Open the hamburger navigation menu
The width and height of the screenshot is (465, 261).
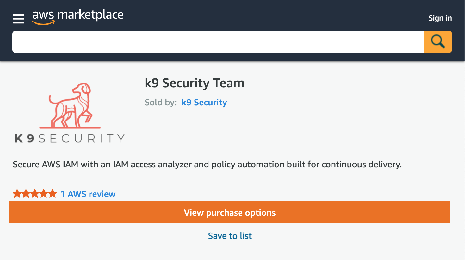tap(19, 18)
